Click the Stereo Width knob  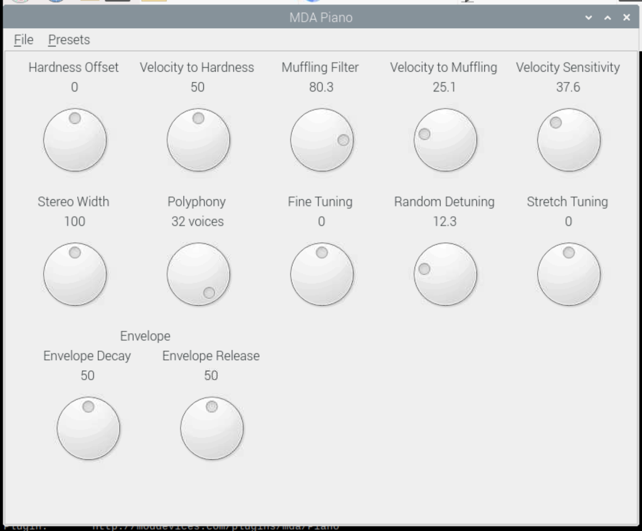pos(75,274)
